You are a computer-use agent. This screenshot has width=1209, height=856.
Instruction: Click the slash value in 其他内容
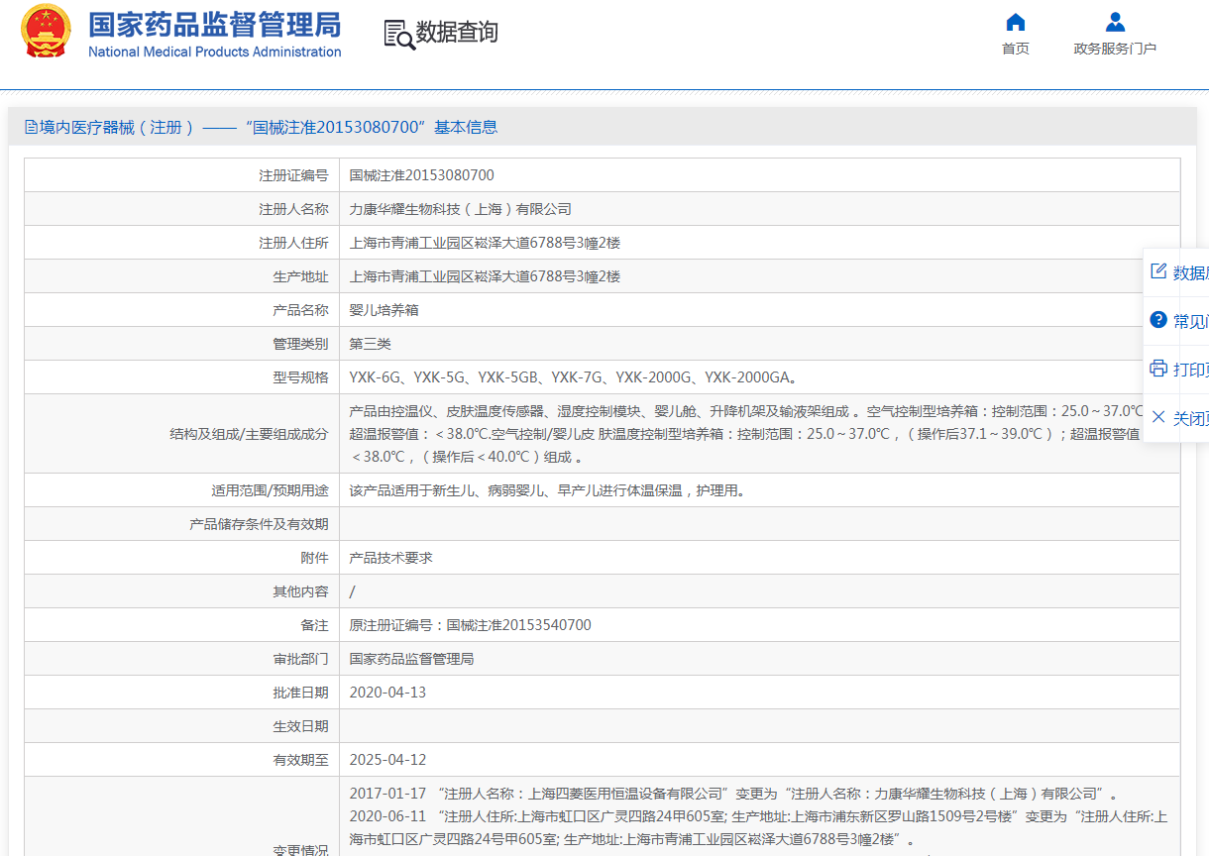353,591
